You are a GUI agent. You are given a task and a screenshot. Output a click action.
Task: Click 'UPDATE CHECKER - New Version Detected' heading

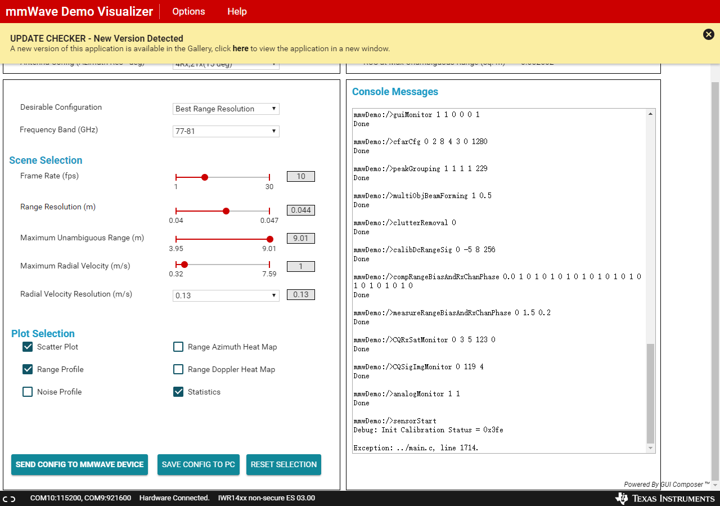click(x=97, y=38)
